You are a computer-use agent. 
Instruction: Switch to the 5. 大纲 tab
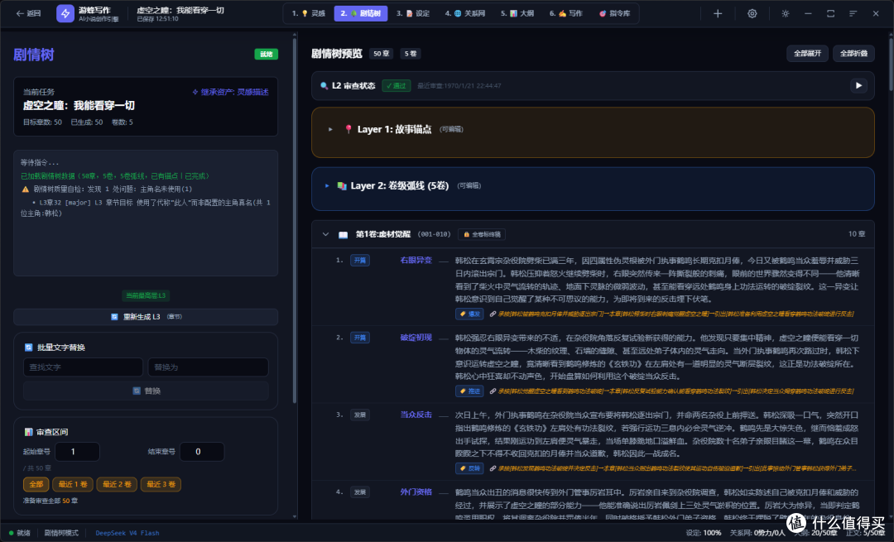click(x=517, y=14)
